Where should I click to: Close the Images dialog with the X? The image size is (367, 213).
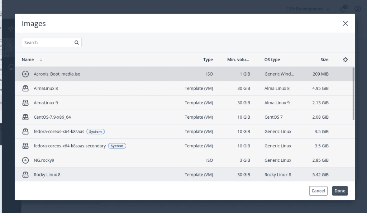[x=345, y=23]
